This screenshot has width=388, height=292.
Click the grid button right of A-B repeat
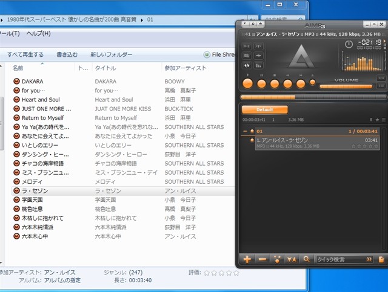pyautogui.click(x=258, y=46)
